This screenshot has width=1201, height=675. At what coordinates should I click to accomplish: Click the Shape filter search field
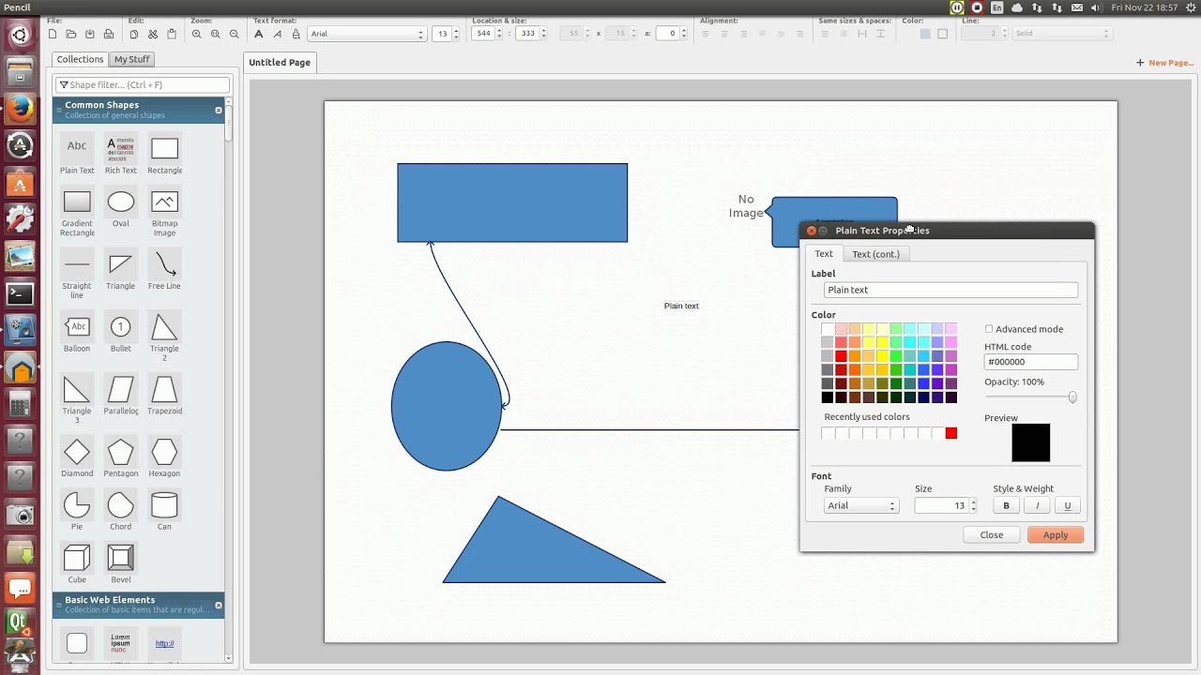(x=142, y=84)
